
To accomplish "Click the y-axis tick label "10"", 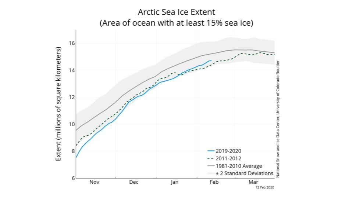I will pyautogui.click(x=71, y=124).
